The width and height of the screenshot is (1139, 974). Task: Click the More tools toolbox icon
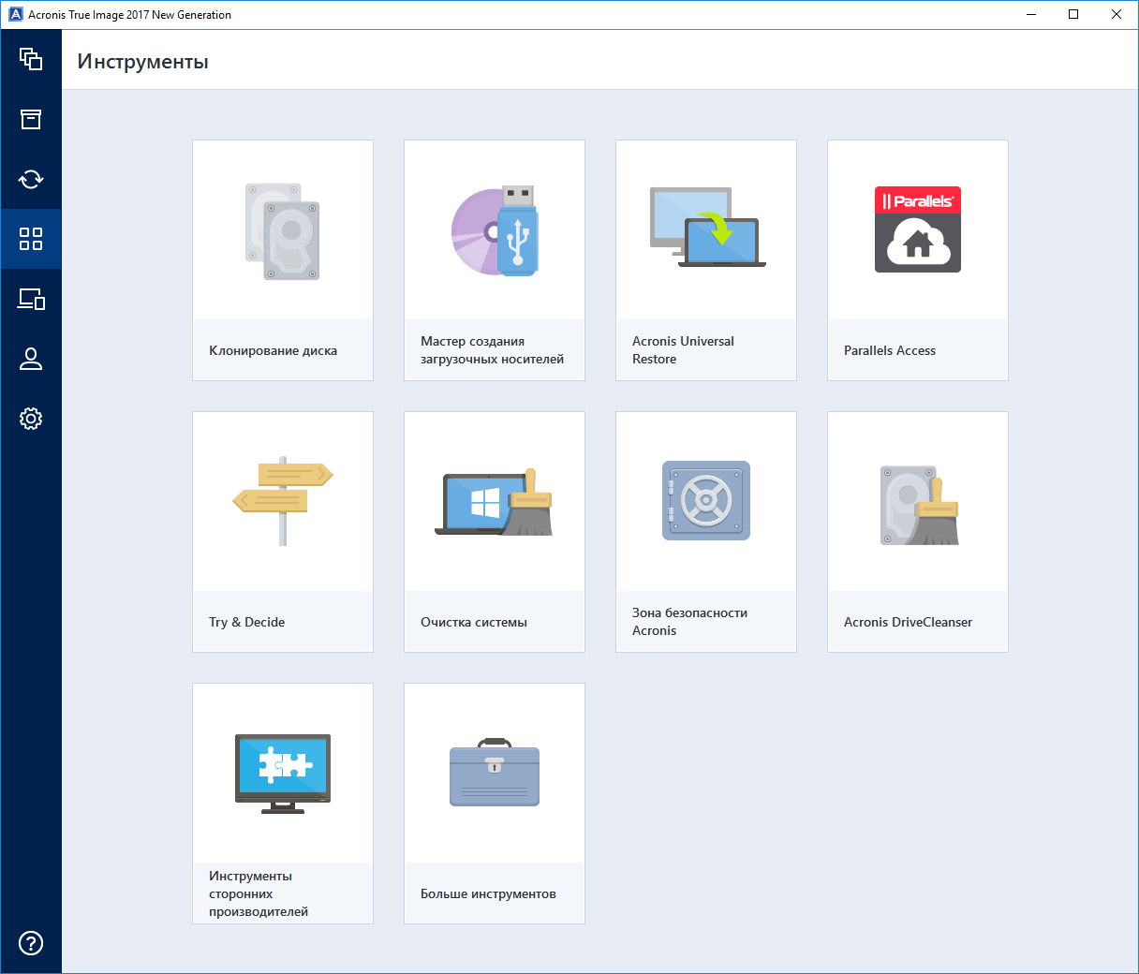click(495, 773)
